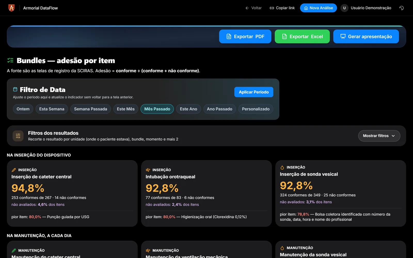Click the sliders icon in Filtros dos resultados
This screenshot has height=258, width=413.
pos(18,136)
